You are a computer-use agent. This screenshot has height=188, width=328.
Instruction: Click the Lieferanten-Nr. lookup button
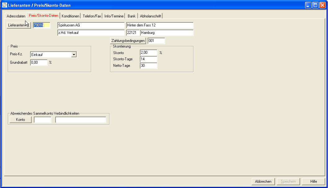19,25
